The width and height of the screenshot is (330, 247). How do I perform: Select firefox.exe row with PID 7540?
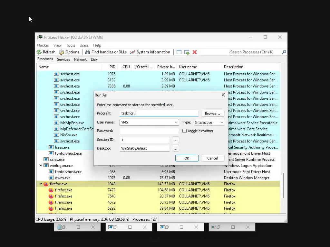pyautogui.click(x=158, y=196)
